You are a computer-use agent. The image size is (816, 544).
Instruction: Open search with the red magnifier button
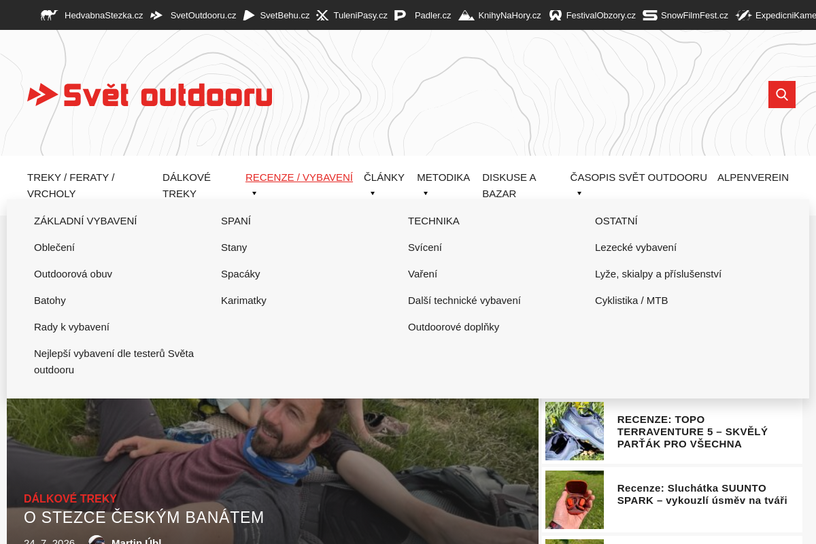(x=782, y=95)
